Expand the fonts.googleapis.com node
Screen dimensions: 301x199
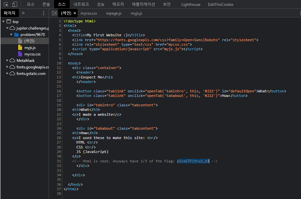[x=7, y=67]
